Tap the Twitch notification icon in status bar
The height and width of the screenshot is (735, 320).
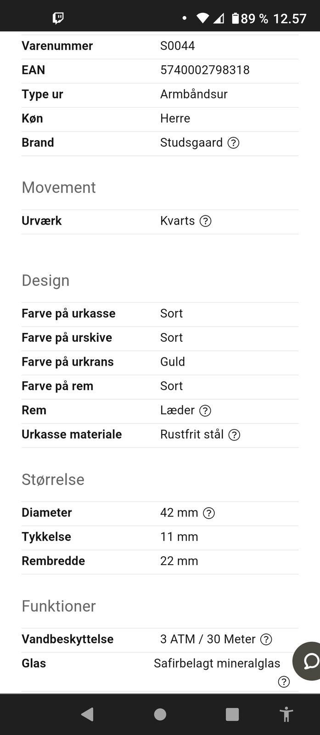click(x=58, y=18)
